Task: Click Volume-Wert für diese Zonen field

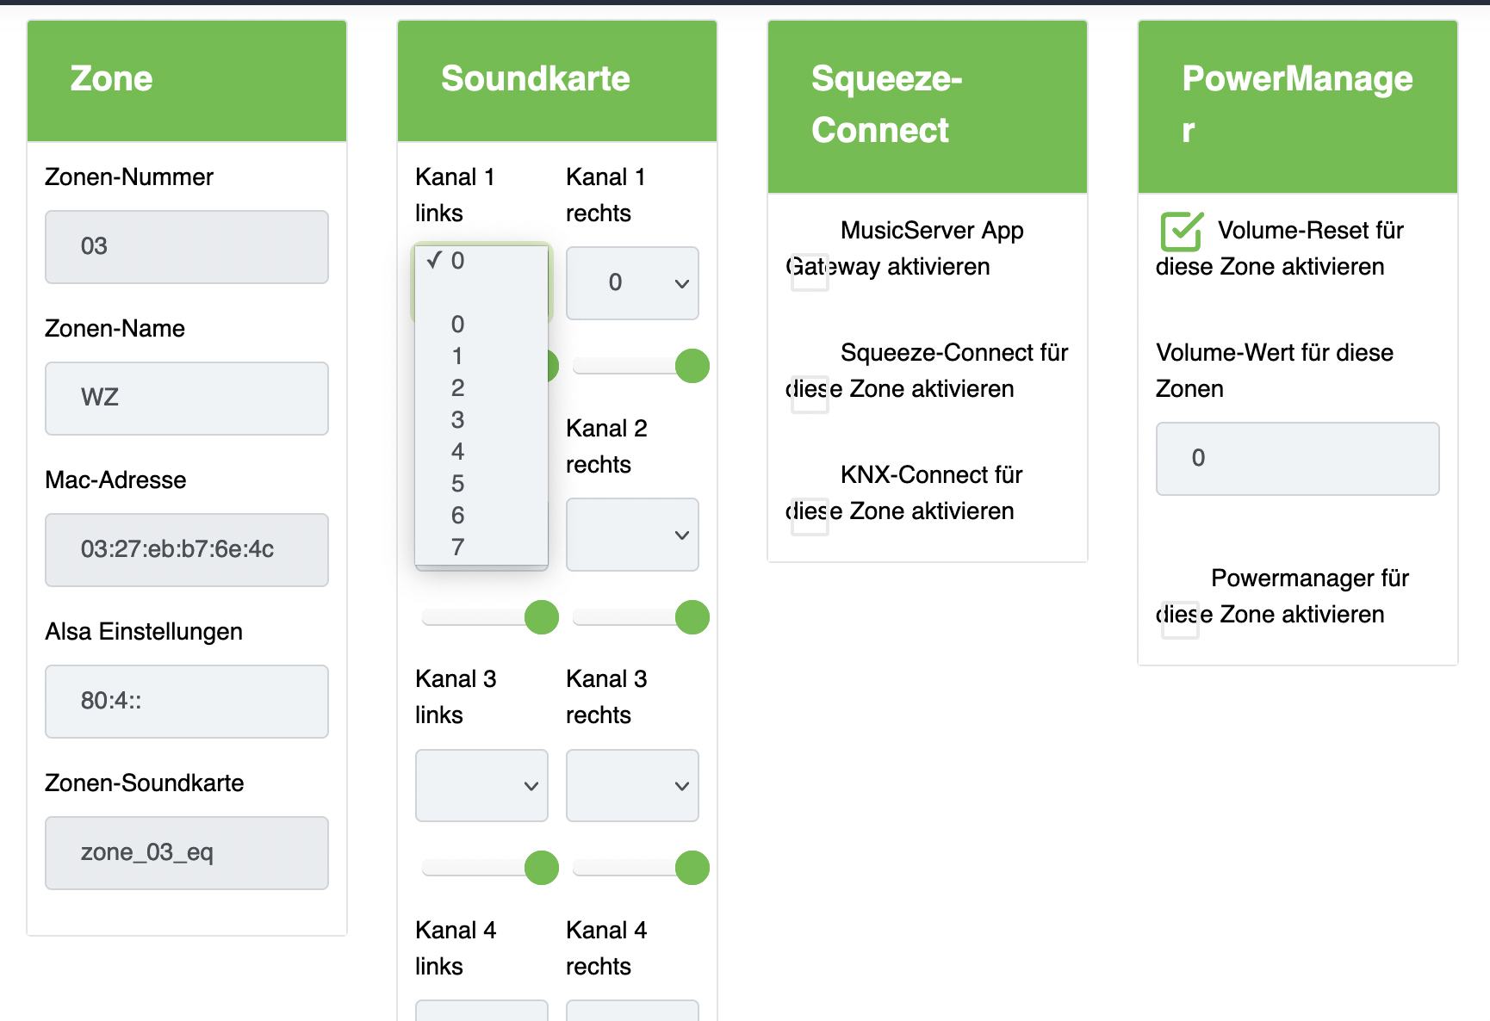Action: pos(1297,459)
